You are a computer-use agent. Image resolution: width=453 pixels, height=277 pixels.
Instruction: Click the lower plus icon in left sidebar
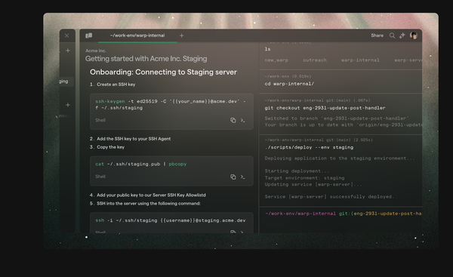click(68, 105)
